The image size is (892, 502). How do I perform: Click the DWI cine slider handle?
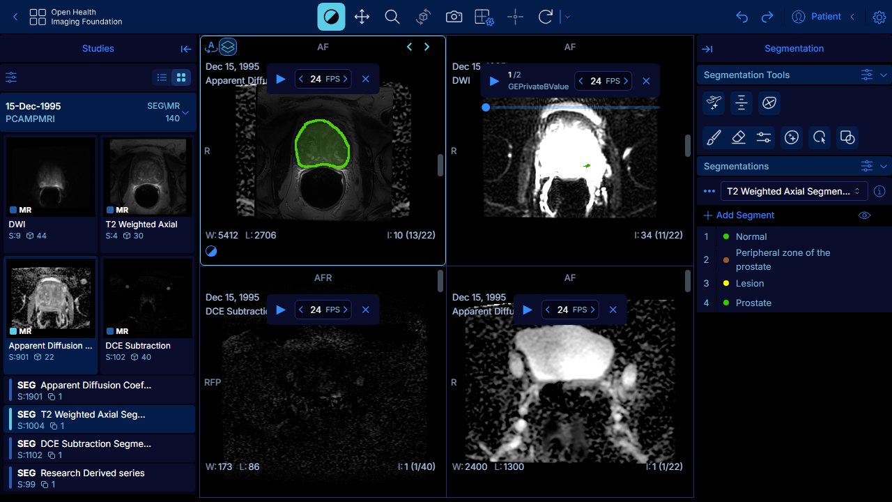click(x=486, y=107)
